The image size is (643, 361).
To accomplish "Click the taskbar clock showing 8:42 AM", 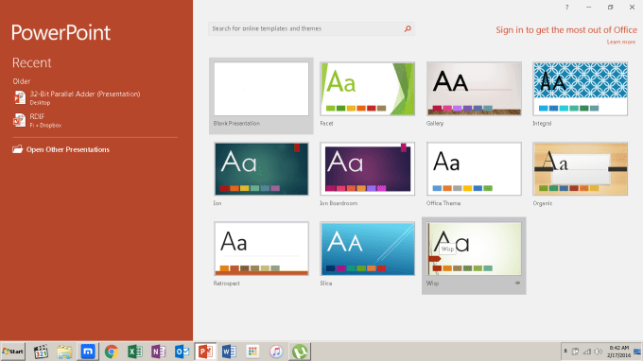I will pyautogui.click(x=618, y=352).
